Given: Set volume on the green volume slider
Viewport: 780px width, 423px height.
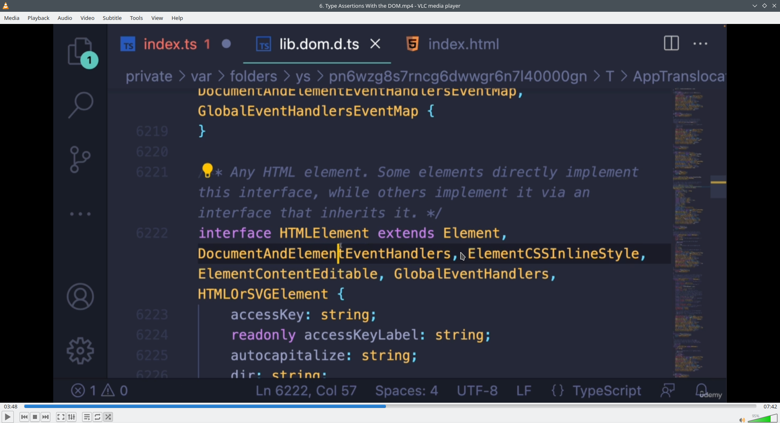Looking at the screenshot, I should 763,419.
